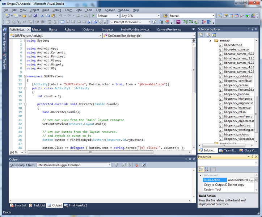Click the Undo arrow icon
262x217 pixels.
(60, 16)
